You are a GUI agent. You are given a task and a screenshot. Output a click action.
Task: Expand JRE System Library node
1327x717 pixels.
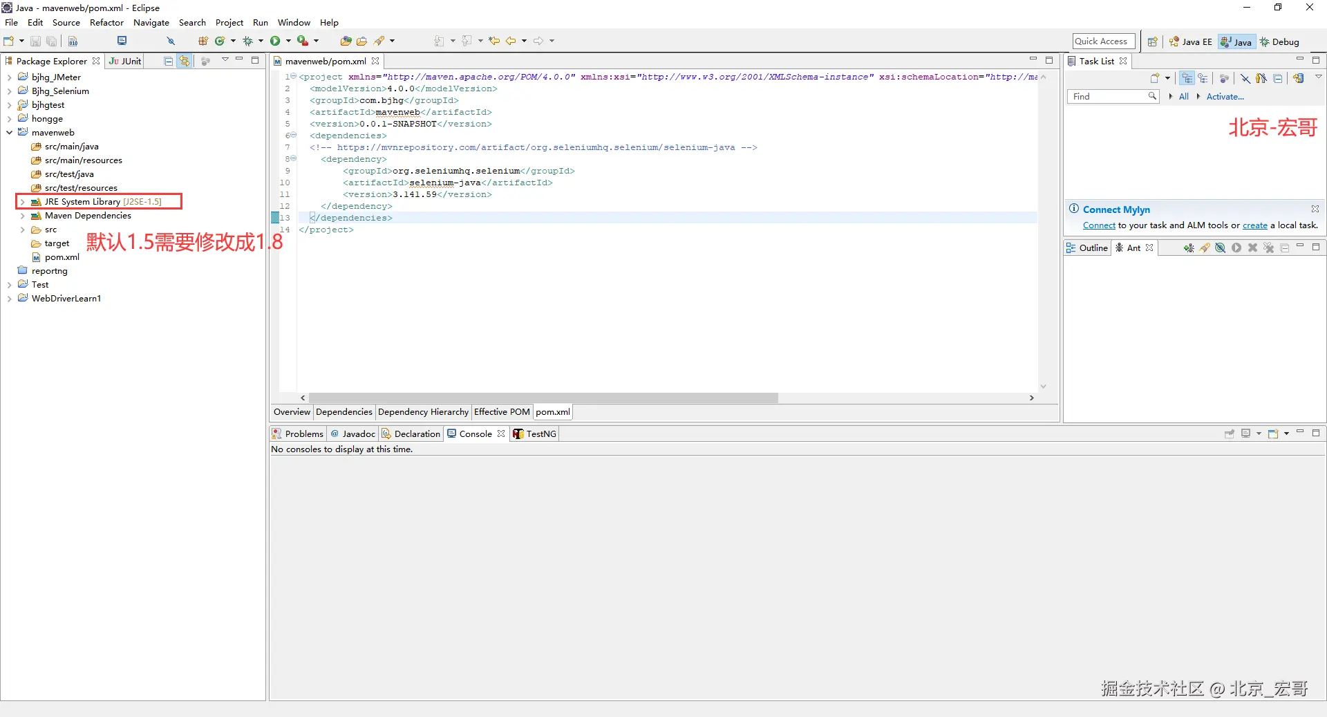(x=23, y=202)
